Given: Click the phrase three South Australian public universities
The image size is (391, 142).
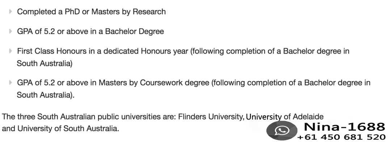Looking at the screenshot, I should [x=97, y=117].
